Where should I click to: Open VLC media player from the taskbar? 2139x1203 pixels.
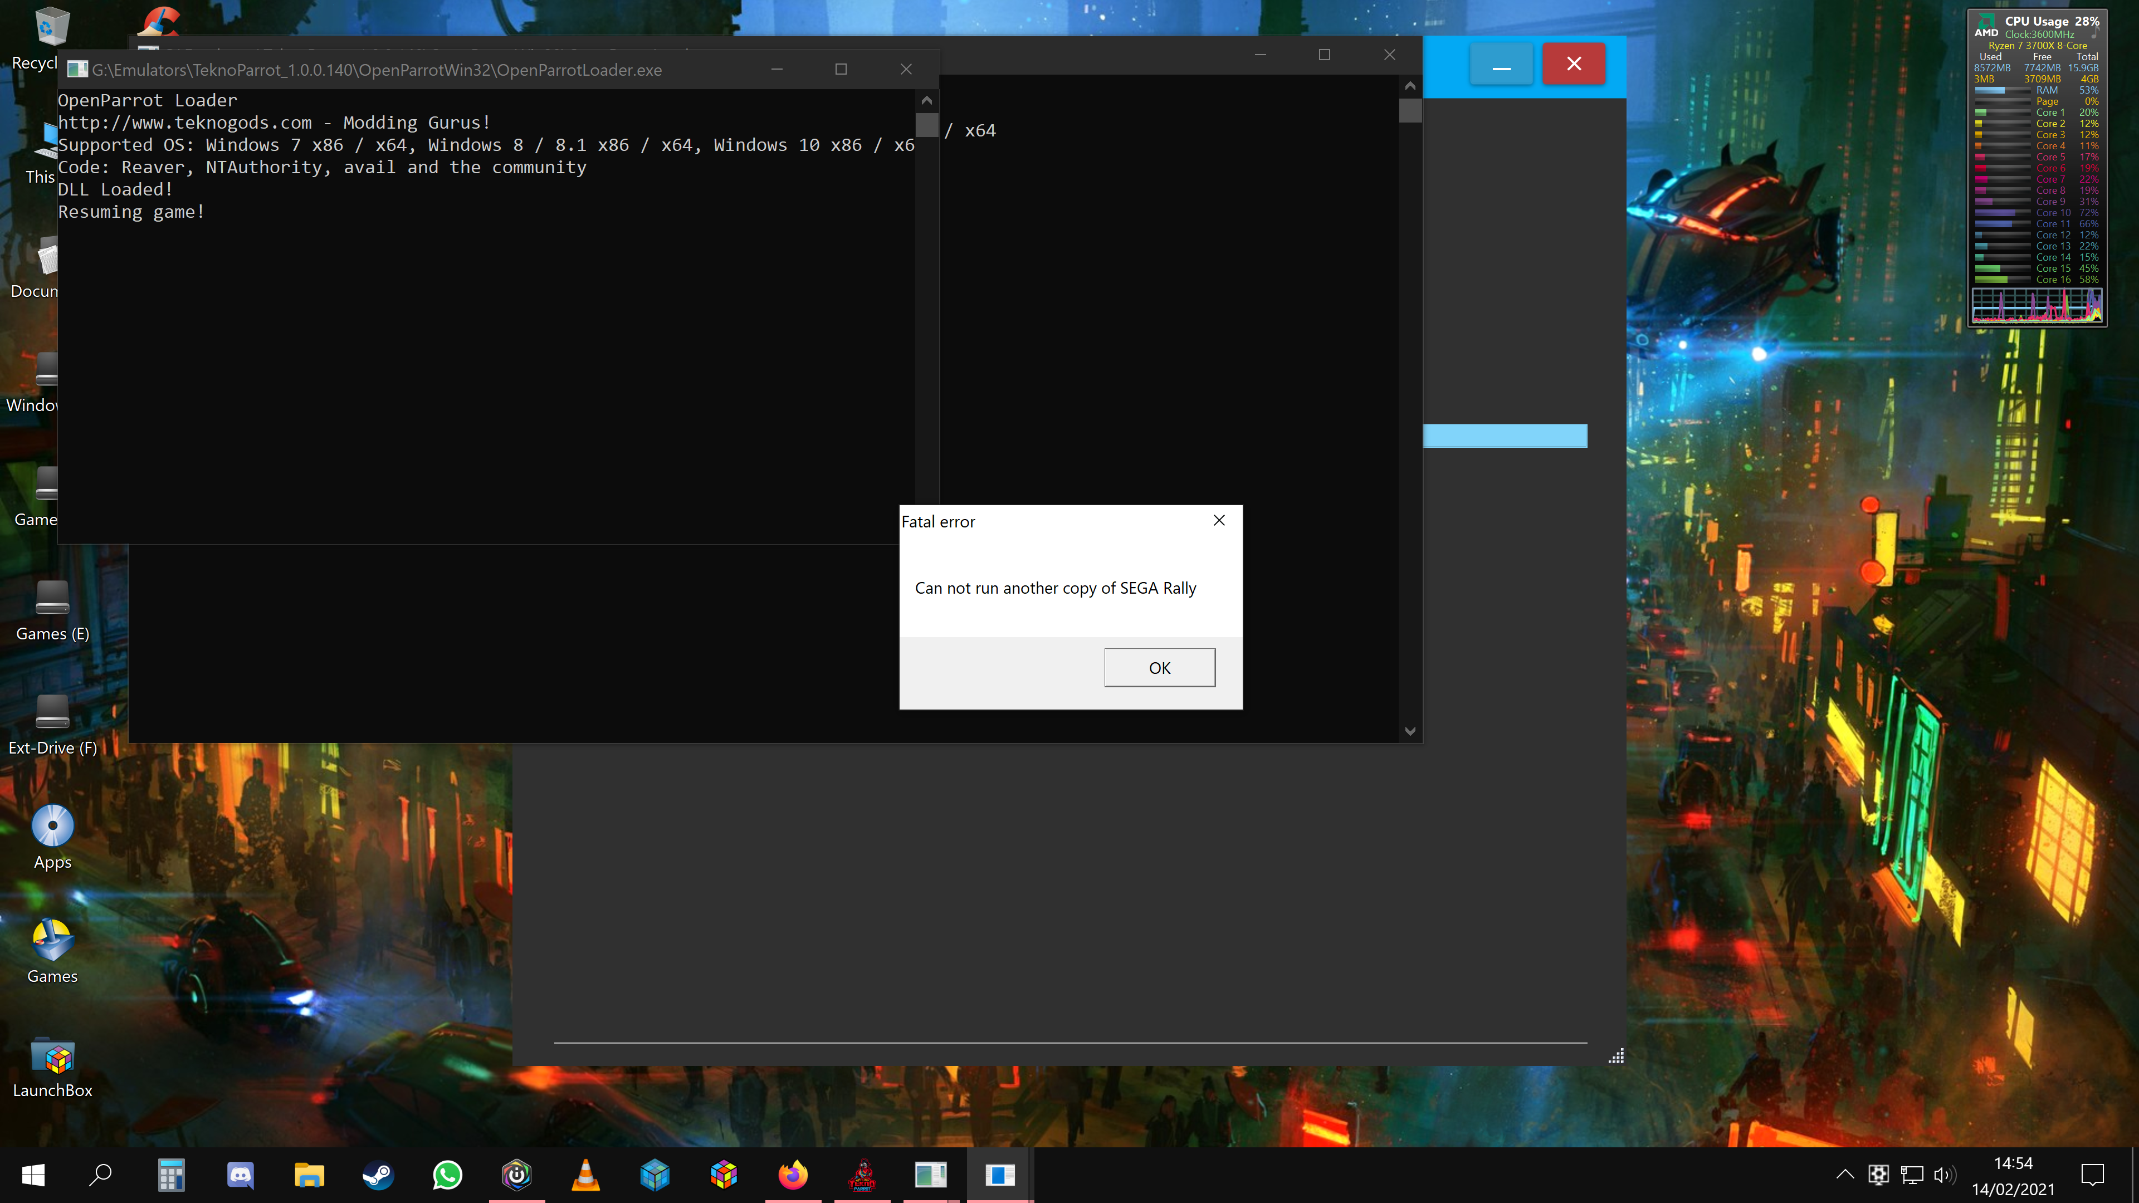(x=585, y=1175)
